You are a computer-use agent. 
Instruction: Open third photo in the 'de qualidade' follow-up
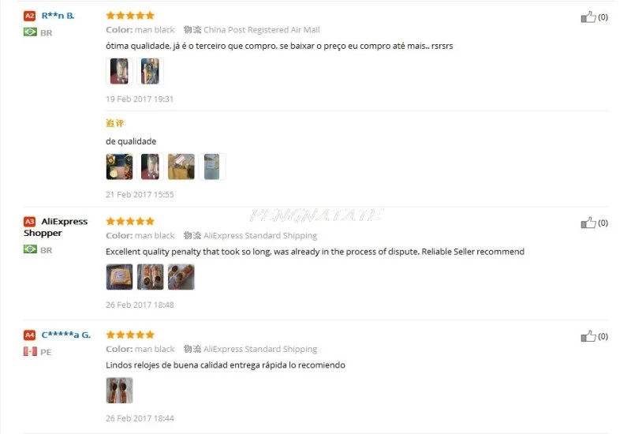[181, 166]
